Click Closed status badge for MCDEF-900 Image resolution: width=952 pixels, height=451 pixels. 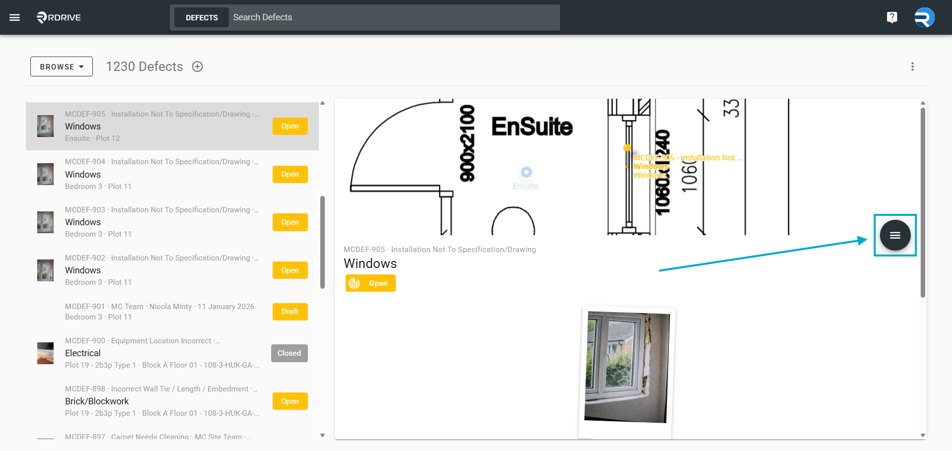(x=290, y=353)
